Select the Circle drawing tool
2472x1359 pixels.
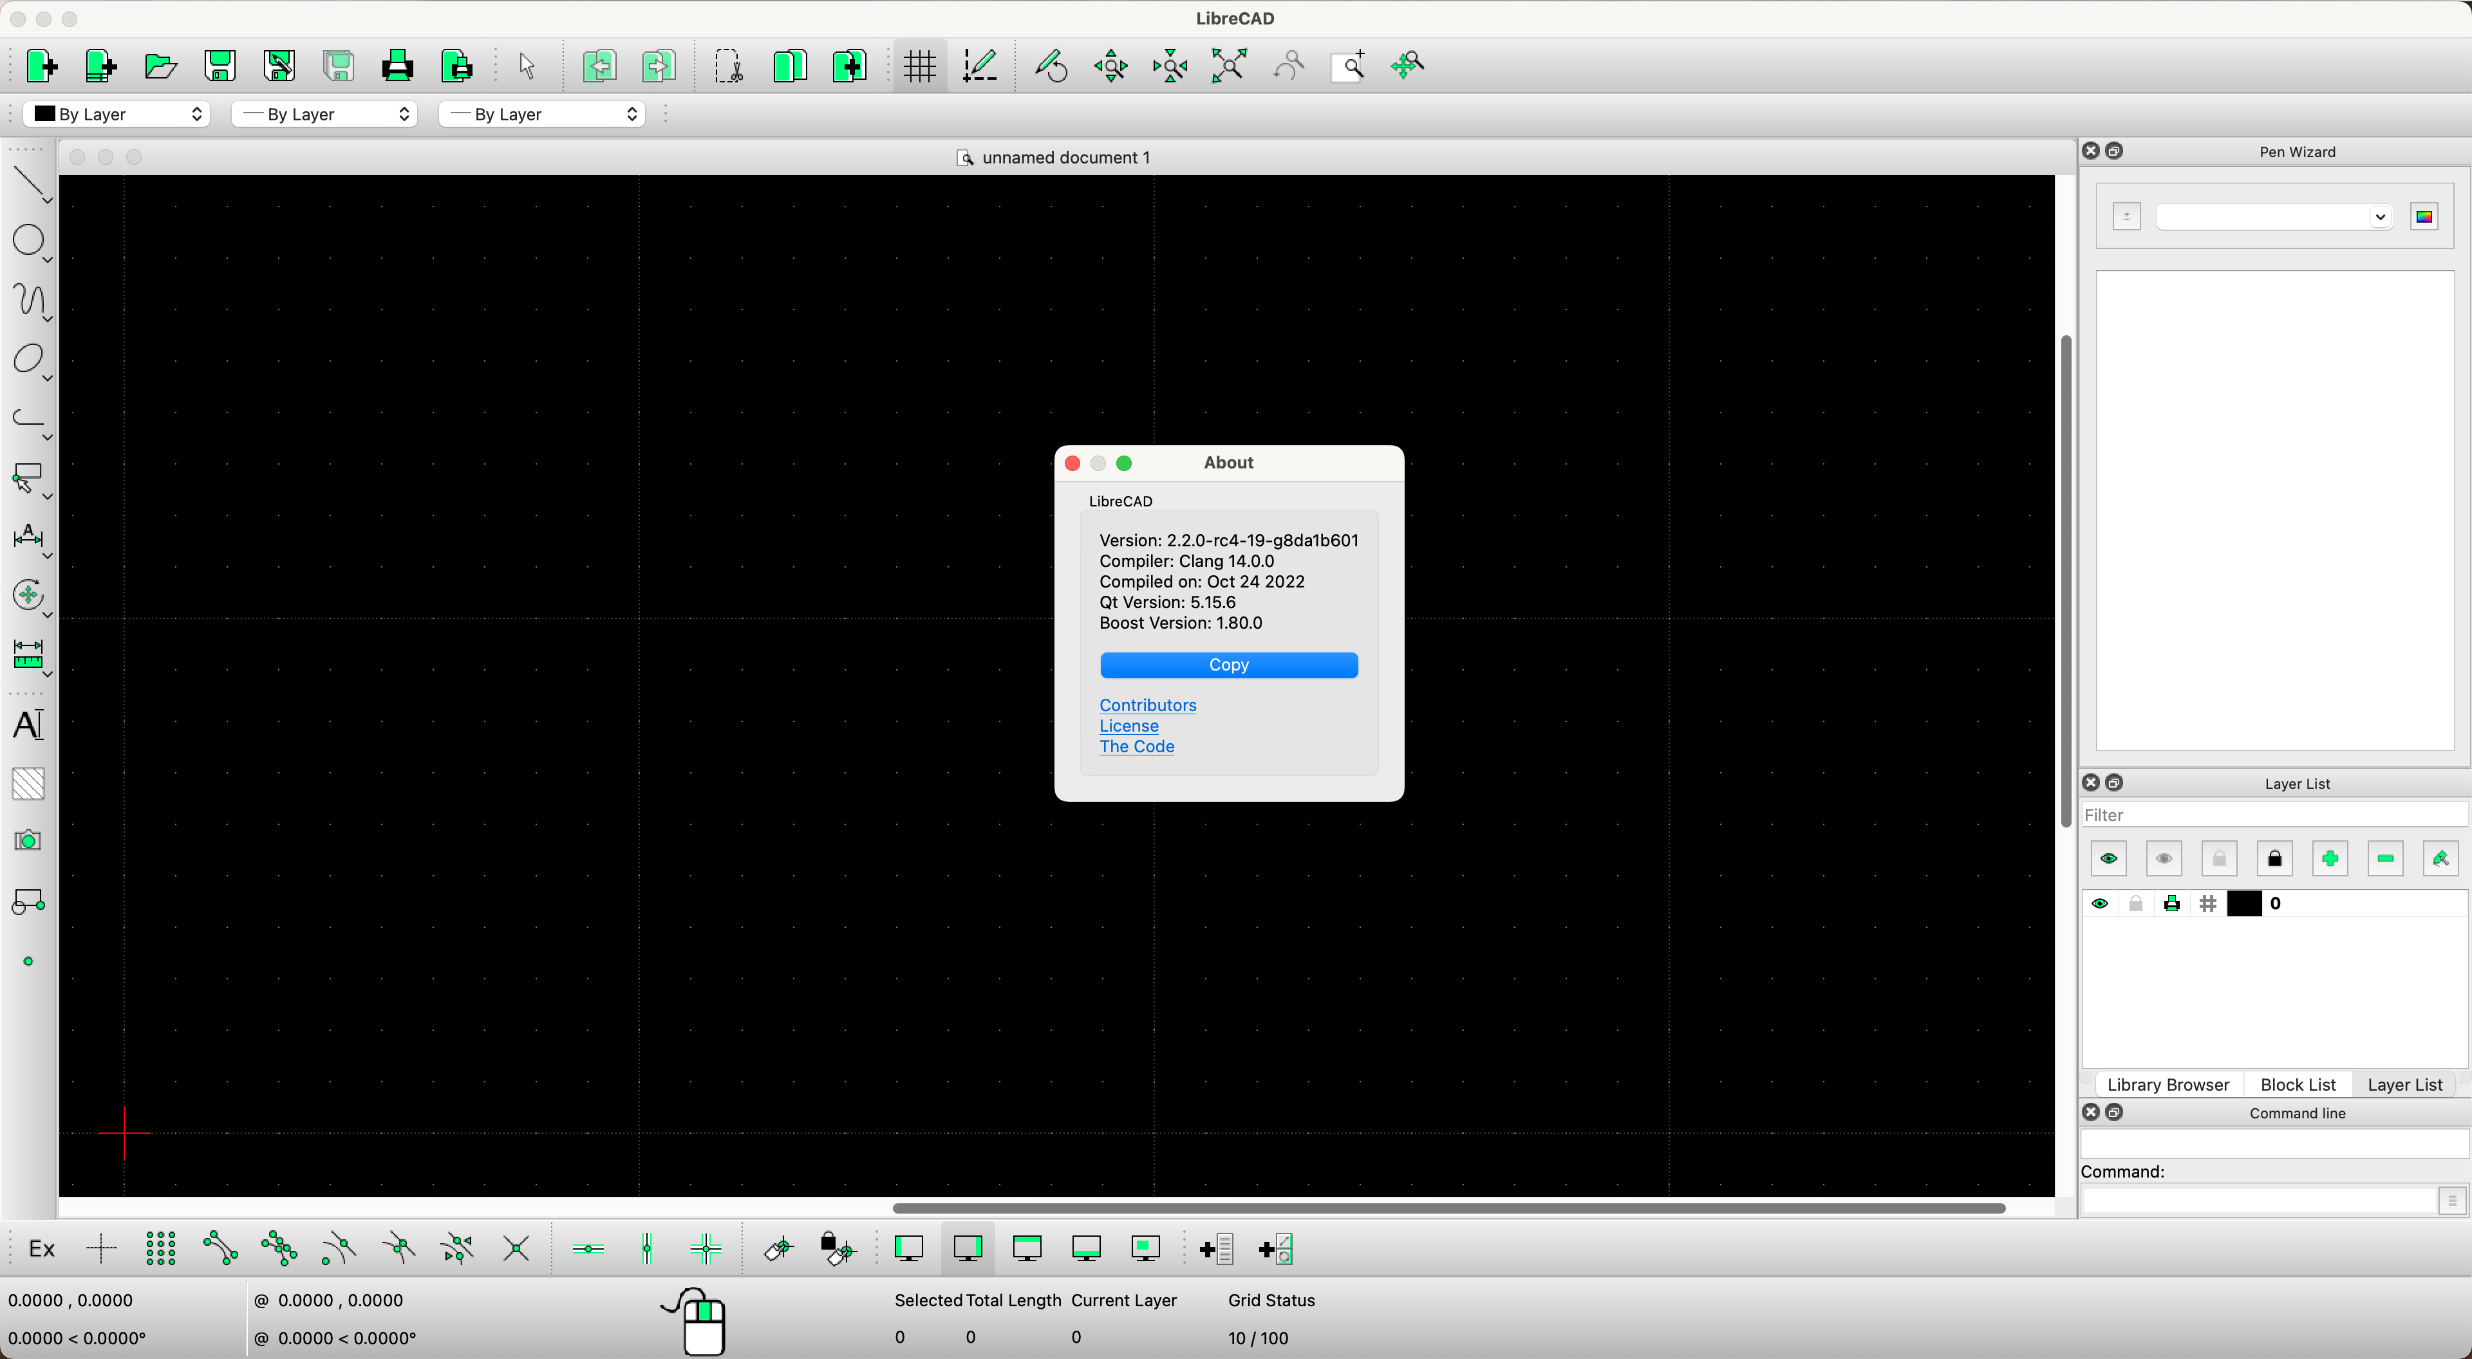pyautogui.click(x=29, y=241)
